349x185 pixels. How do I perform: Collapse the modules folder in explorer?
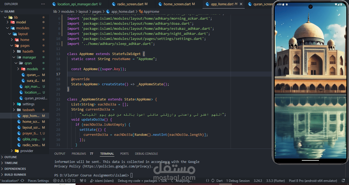point(7,28)
